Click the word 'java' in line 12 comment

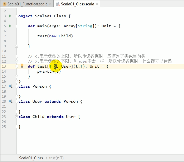tap(83, 61)
